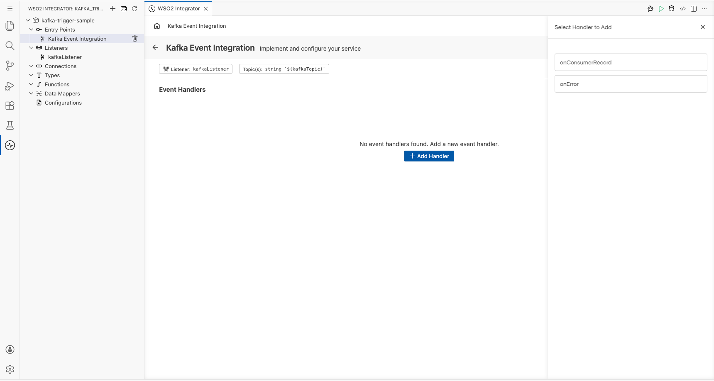Go to home in breadcrumb
This screenshot has width=714, height=381.
pyautogui.click(x=157, y=26)
